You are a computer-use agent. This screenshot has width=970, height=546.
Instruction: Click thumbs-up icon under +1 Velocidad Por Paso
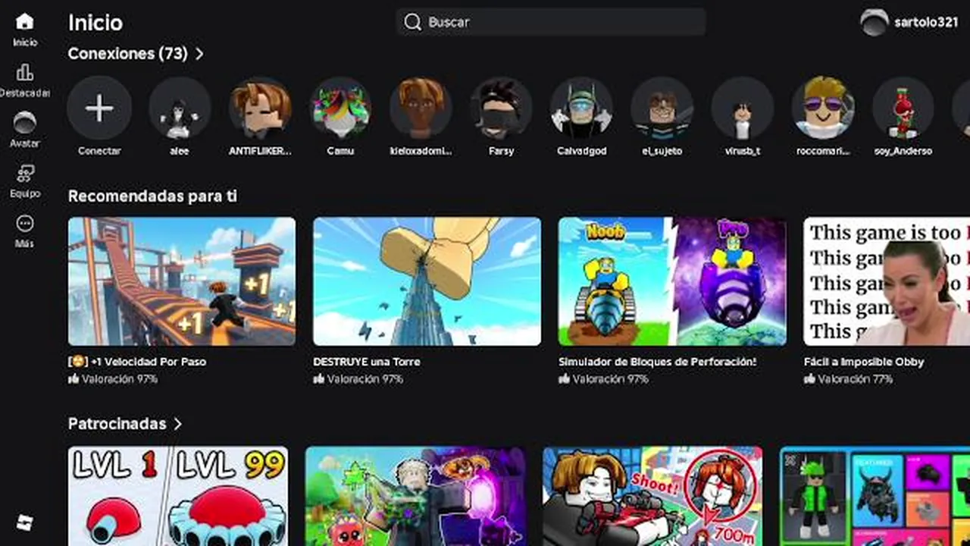point(74,378)
